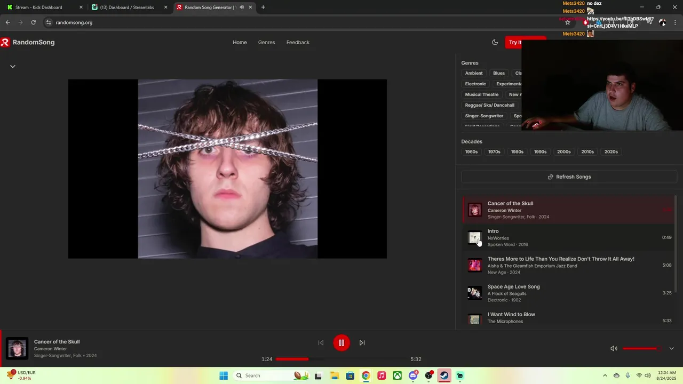The image size is (683, 384).
Task: Mute the tab using its speaker icon
Action: tap(242, 7)
